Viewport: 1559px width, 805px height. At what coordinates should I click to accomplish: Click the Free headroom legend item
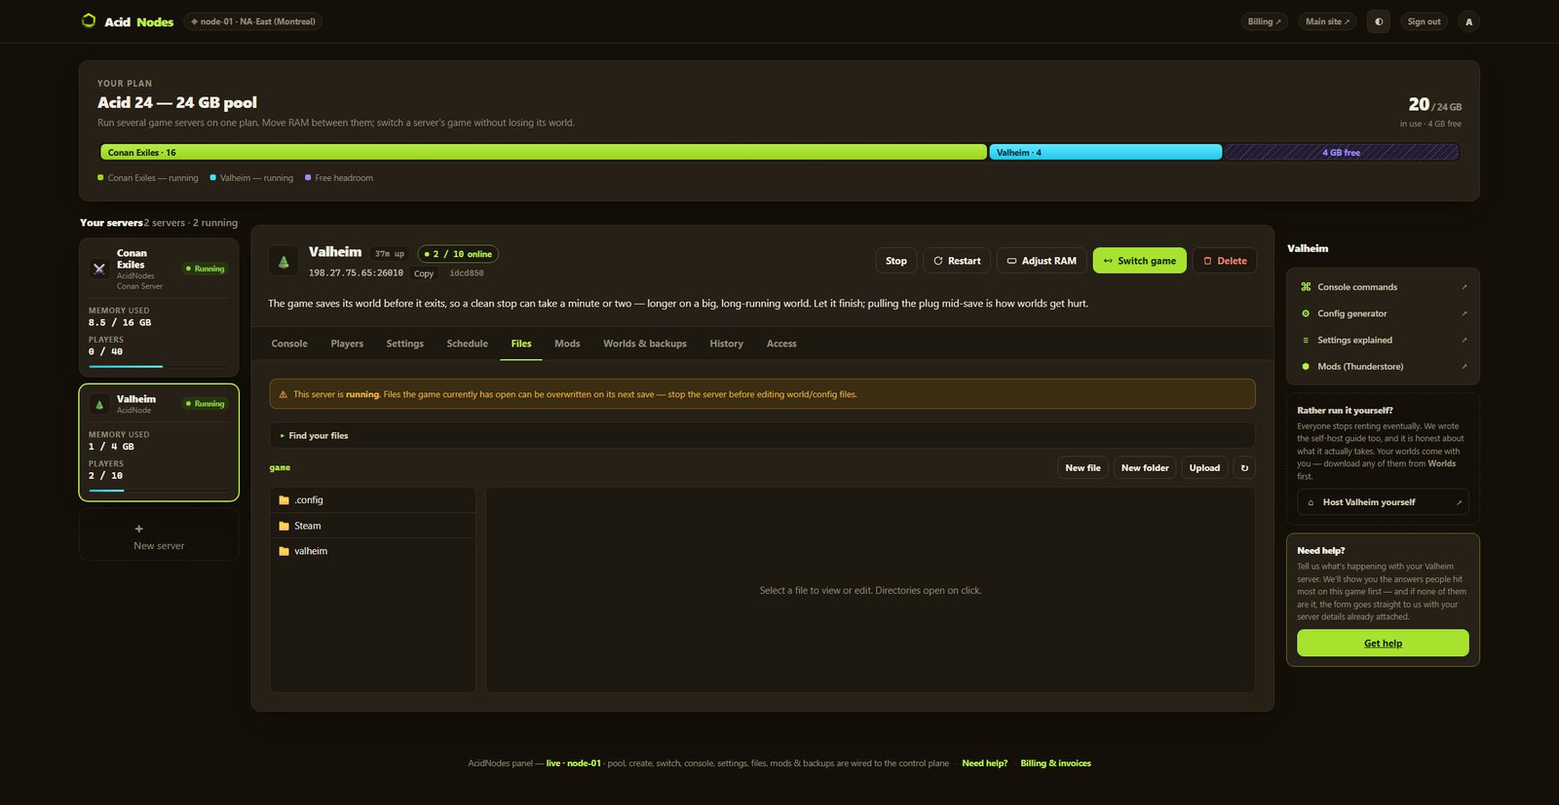(339, 178)
